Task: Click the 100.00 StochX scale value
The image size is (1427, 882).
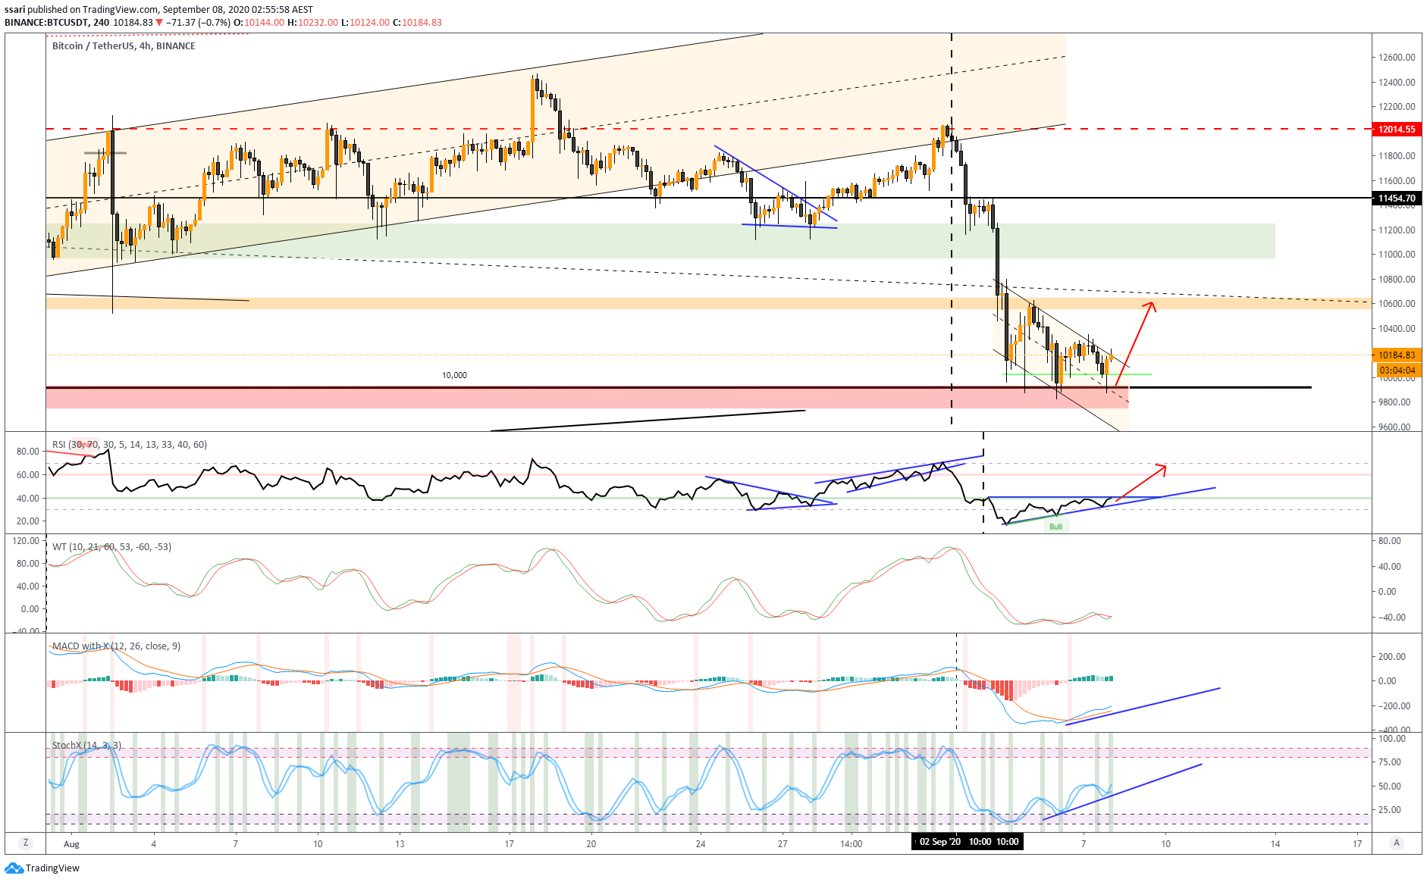Action: coord(1391,739)
